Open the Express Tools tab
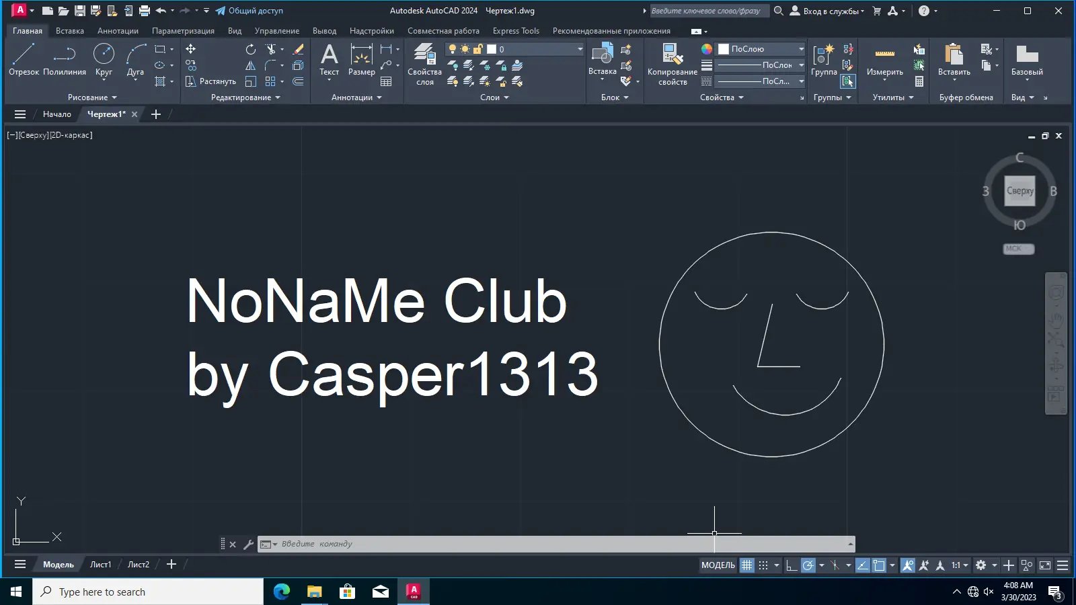This screenshot has height=605, width=1076. click(x=516, y=31)
